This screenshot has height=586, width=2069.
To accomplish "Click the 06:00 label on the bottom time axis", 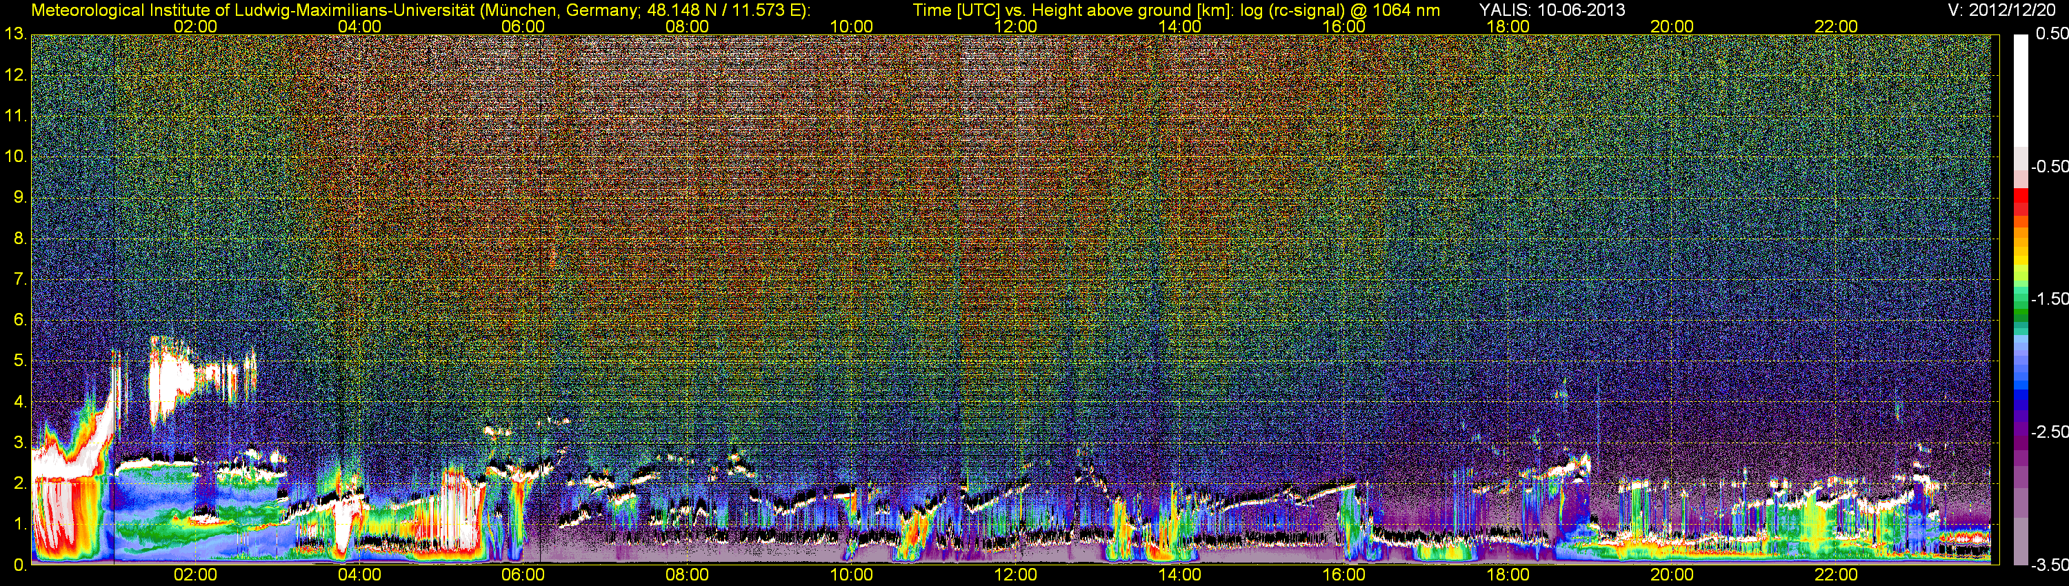I will pos(523,575).
